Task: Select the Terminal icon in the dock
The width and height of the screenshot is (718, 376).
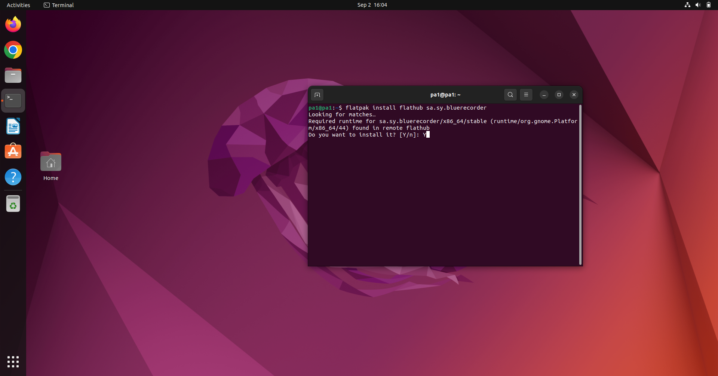Action: pos(13,100)
